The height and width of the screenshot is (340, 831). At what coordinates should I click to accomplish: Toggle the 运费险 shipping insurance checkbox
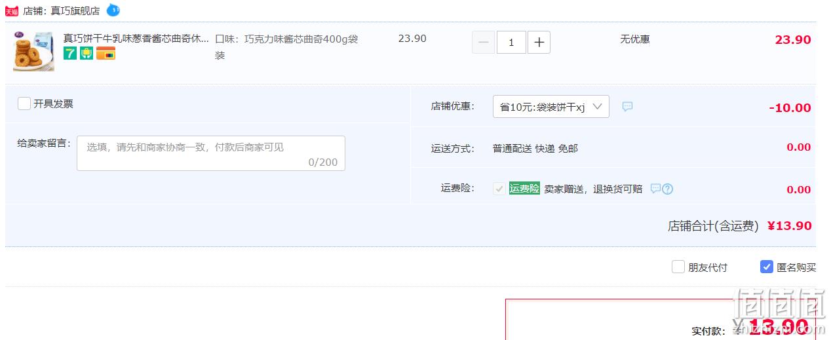coord(499,189)
